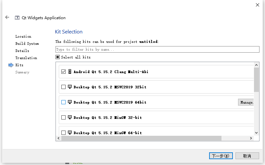Close the wizard dialog with X

tap(258, 5)
